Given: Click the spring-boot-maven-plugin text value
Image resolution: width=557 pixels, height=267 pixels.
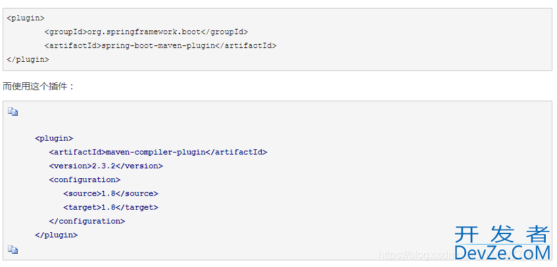Looking at the screenshot, I should coord(158,46).
